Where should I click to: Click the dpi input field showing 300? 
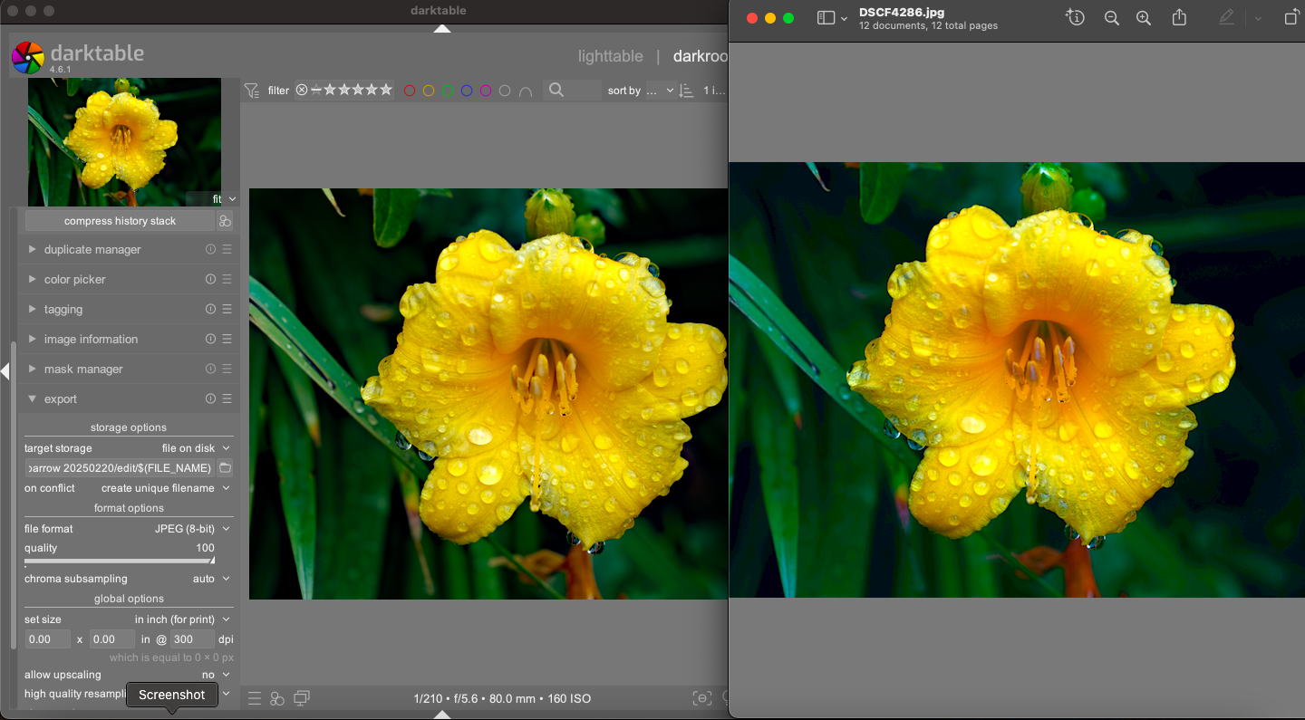192,639
